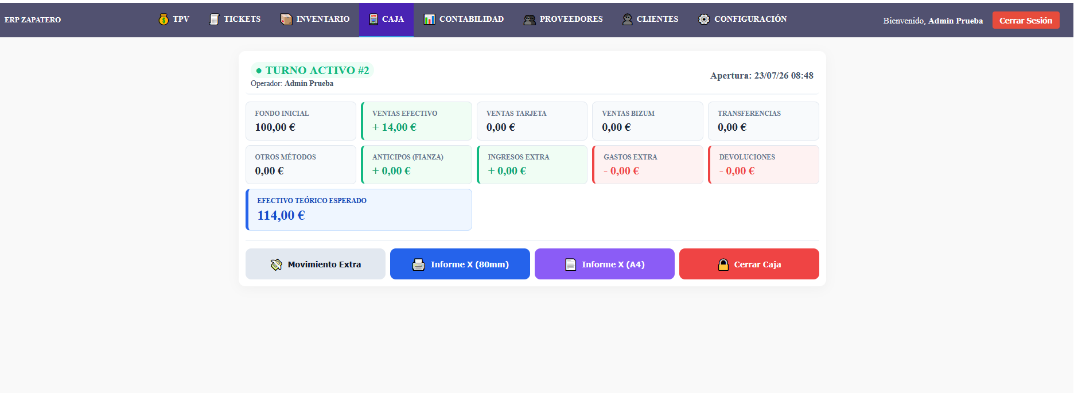
Task: Click the padlock icon on Cerrar Caja
Action: coord(723,264)
